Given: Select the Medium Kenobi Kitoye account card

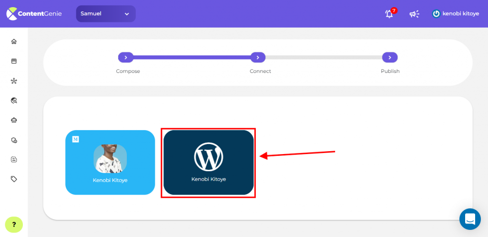Looking at the screenshot, I should click(x=110, y=163).
